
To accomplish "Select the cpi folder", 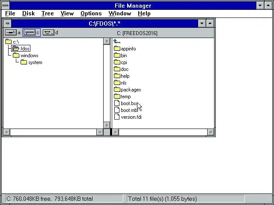I will coord(120,62).
